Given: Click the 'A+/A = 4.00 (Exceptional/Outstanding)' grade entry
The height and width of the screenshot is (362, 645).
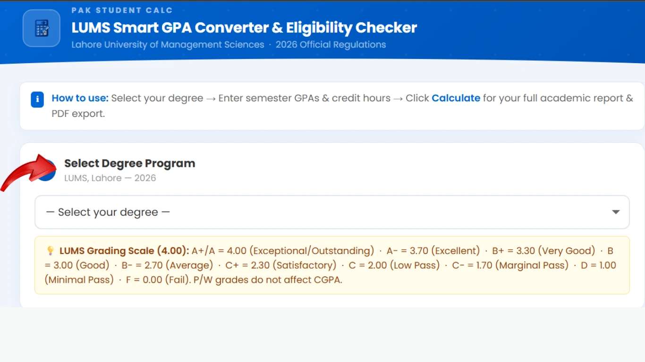Looking at the screenshot, I should click(x=282, y=251).
